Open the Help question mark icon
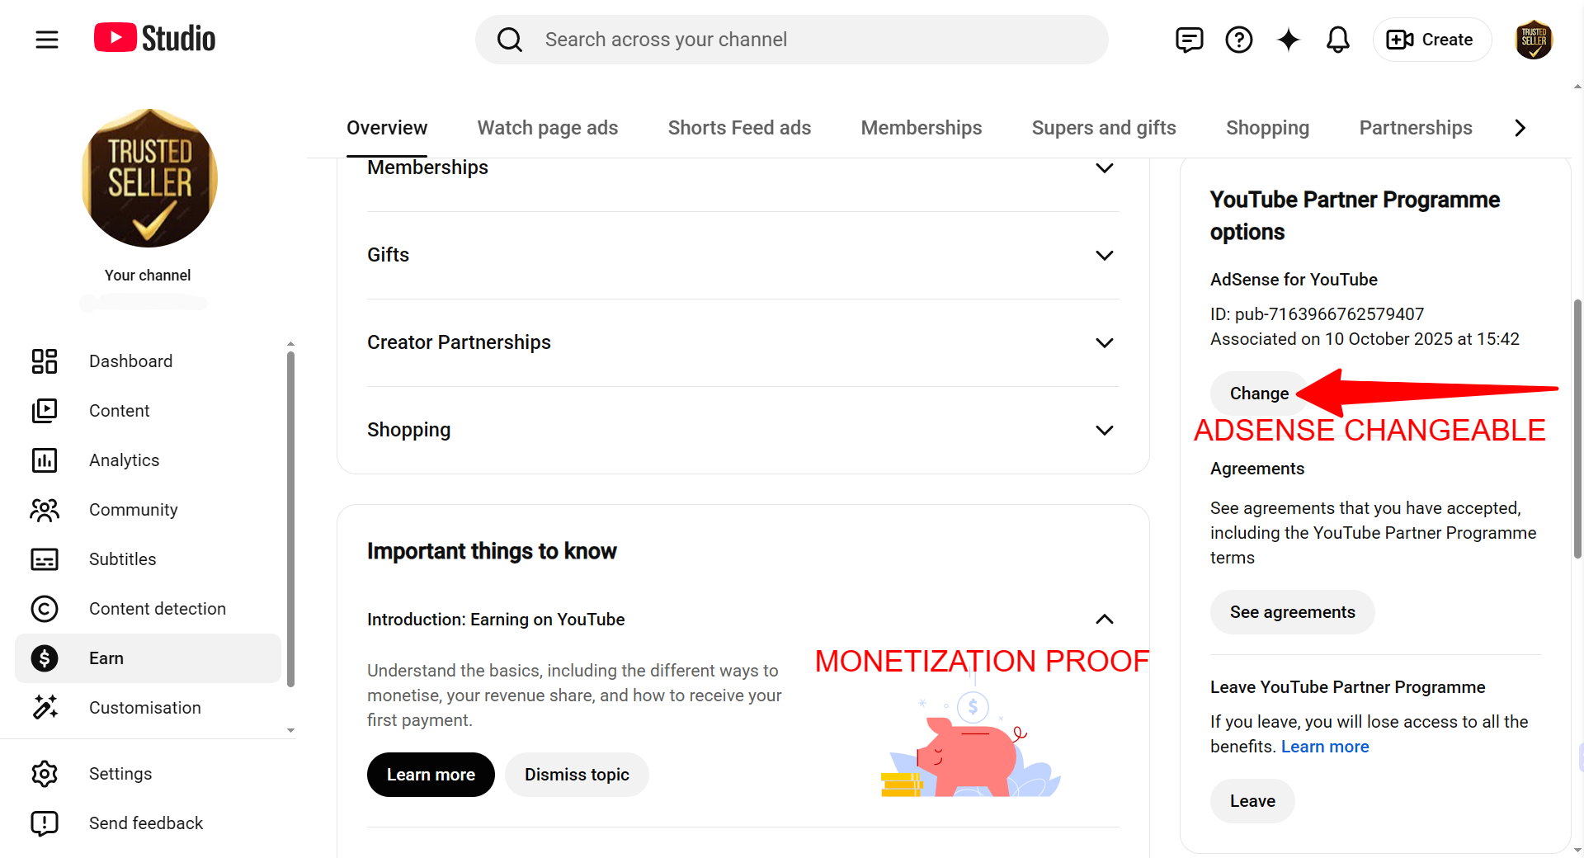Viewport: 1584px width, 858px height. 1238,39
